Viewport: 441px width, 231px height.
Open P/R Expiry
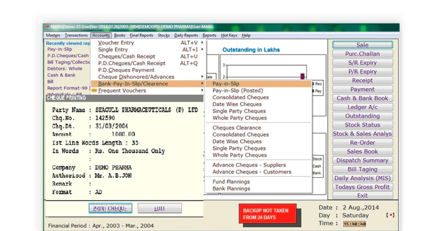tap(362, 71)
